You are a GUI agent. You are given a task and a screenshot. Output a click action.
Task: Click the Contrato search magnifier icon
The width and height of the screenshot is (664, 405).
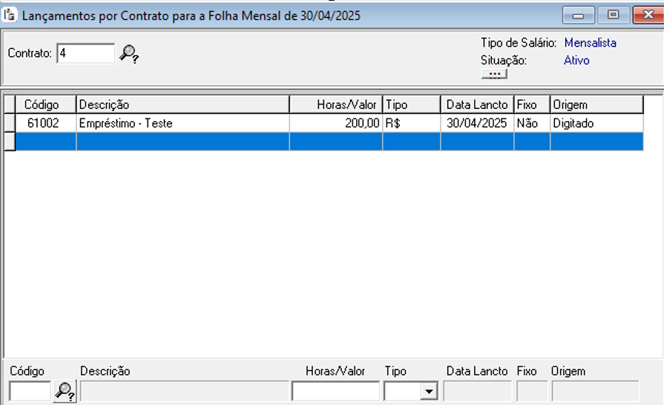(129, 53)
